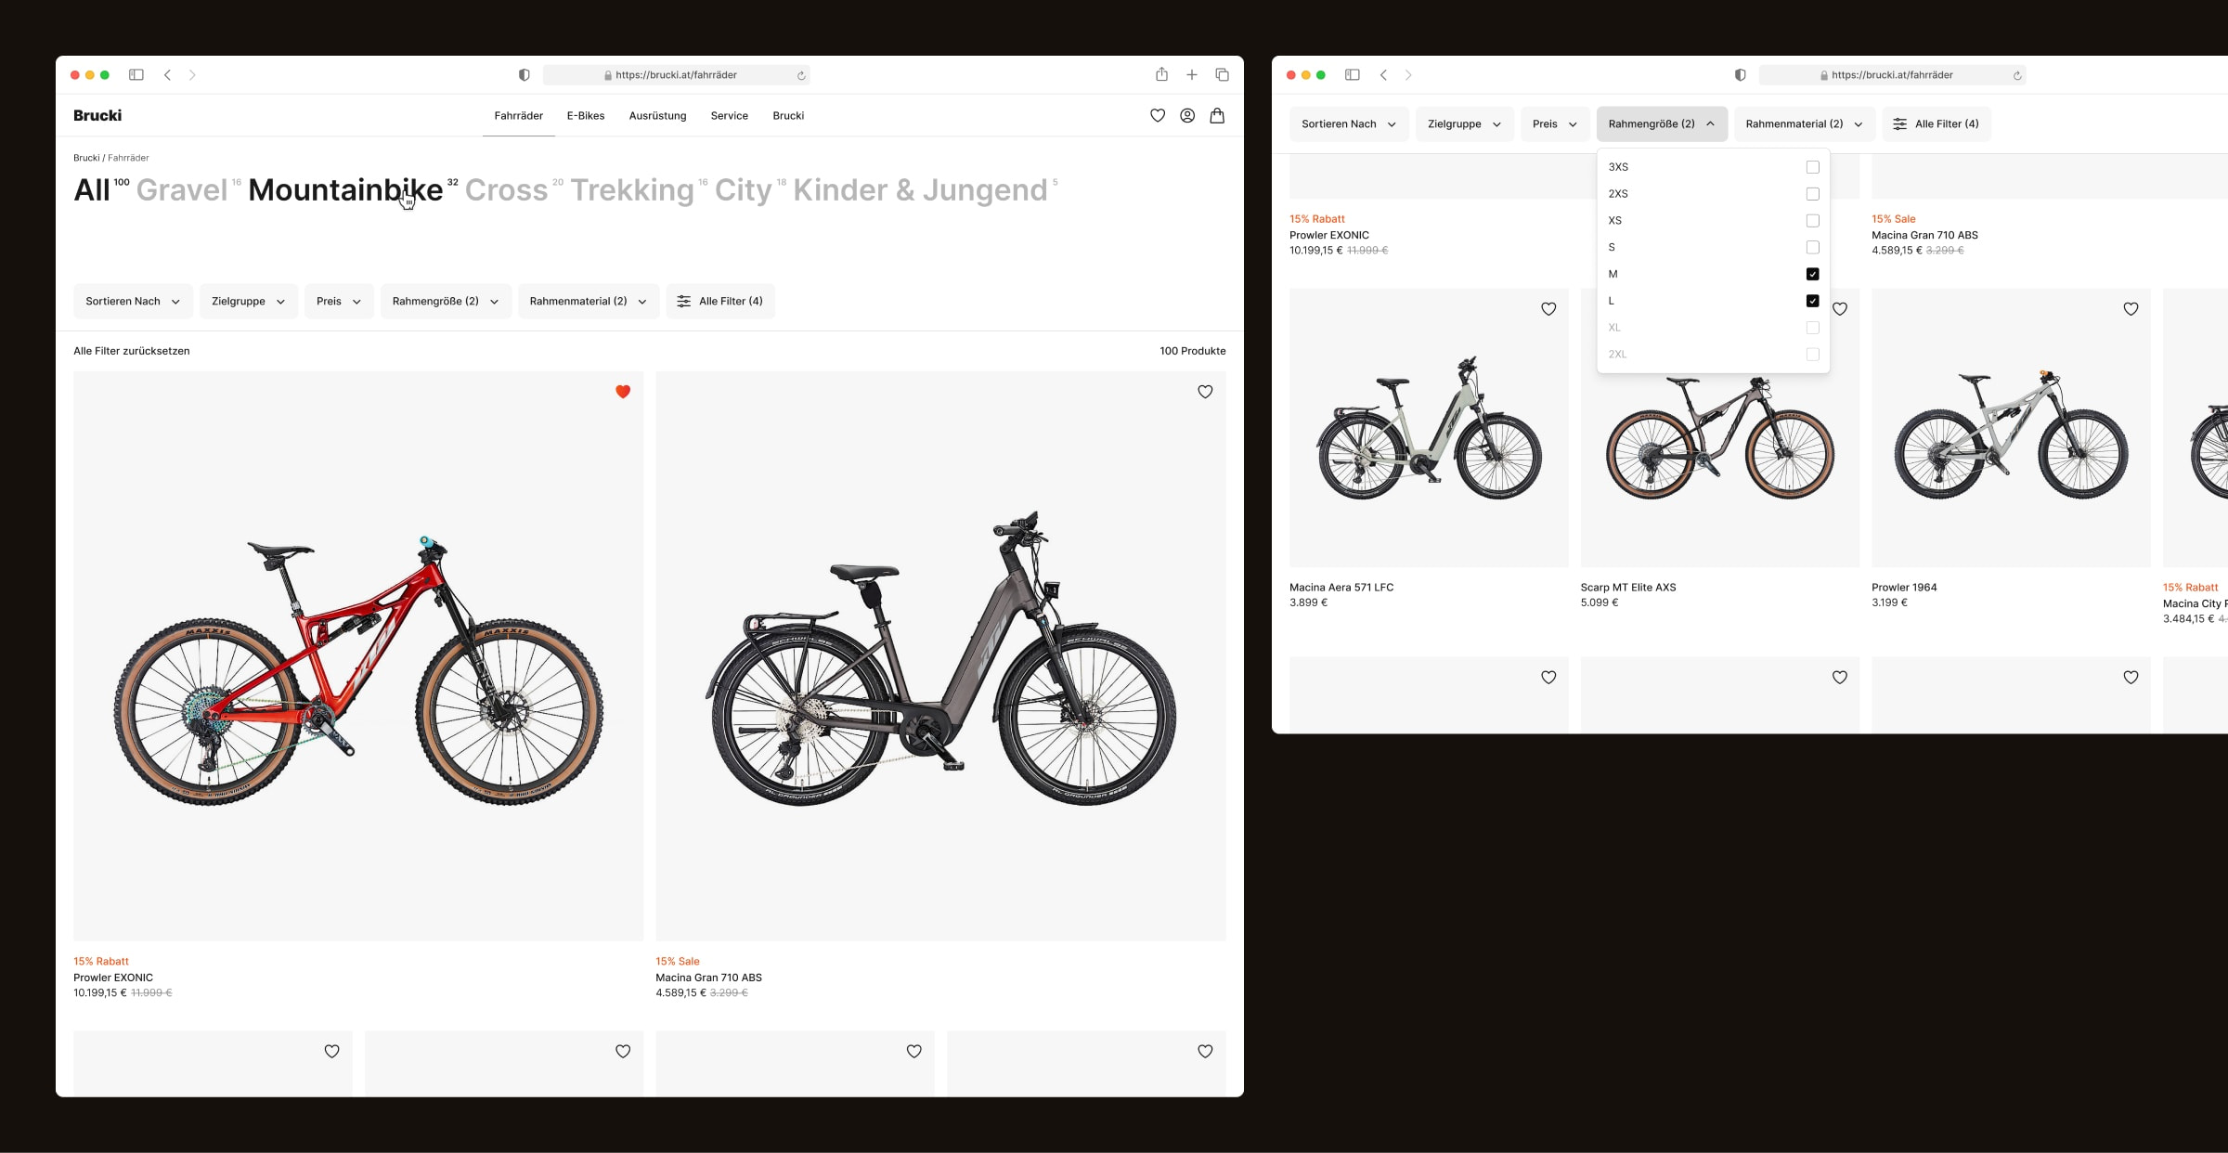The image size is (2228, 1153).
Task: Go forward in the right browser window
Action: (x=1408, y=74)
